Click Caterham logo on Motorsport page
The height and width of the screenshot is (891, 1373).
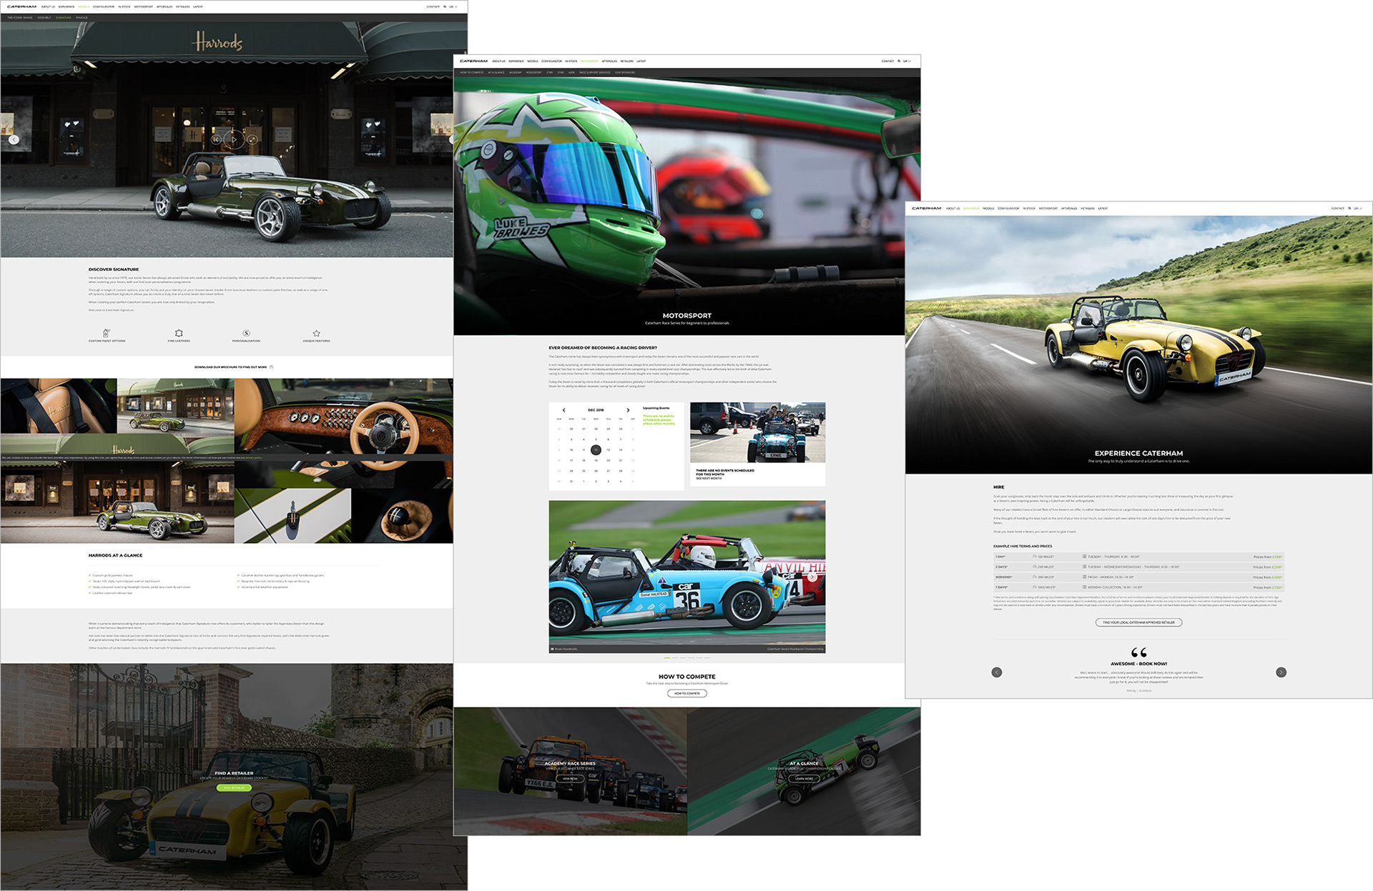pyautogui.click(x=473, y=61)
